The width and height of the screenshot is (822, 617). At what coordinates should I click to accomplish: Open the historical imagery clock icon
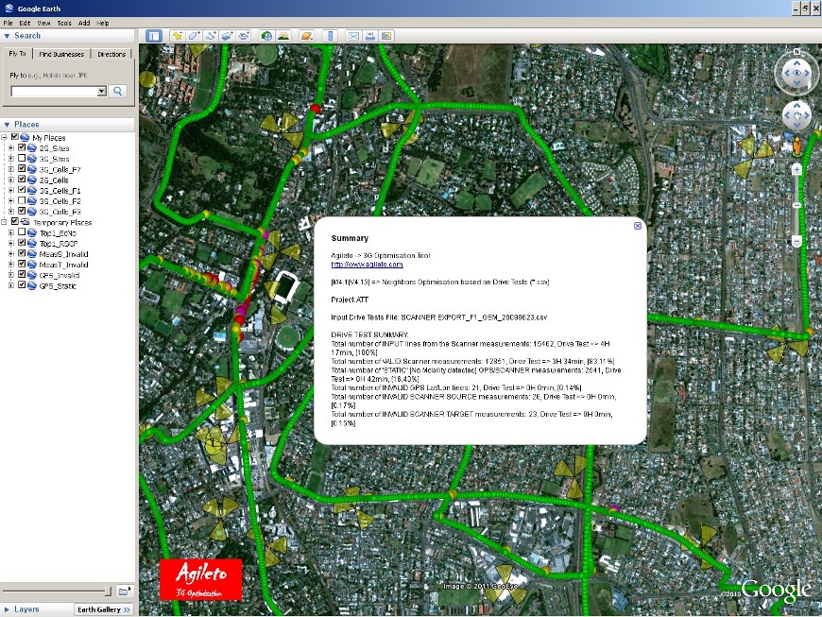(x=266, y=36)
